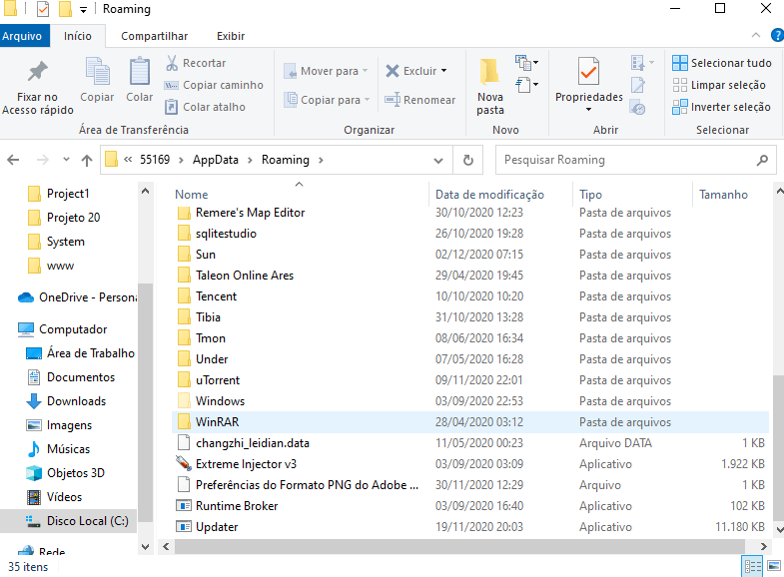This screenshot has width=784, height=577.
Task: Click the Renomear command
Action: (x=420, y=100)
